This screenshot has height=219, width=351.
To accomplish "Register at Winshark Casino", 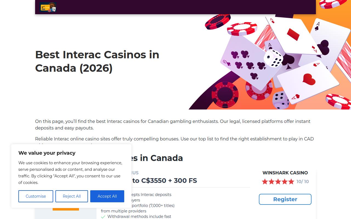I will 285,199.
